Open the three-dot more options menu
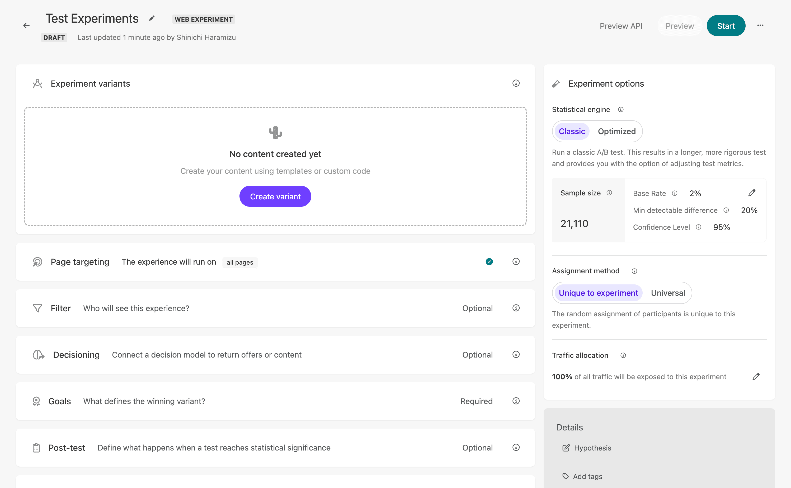The width and height of the screenshot is (791, 488). (760, 26)
